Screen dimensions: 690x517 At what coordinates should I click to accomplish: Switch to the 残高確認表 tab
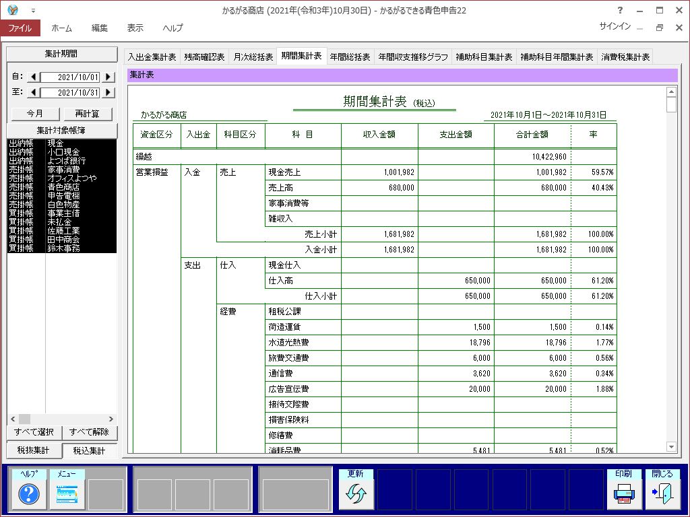204,57
